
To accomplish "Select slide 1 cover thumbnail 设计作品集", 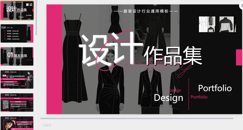I will (x=17, y=11).
